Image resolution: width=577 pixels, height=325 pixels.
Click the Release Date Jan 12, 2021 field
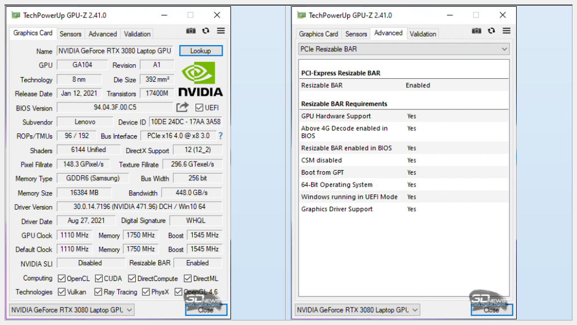click(x=79, y=94)
